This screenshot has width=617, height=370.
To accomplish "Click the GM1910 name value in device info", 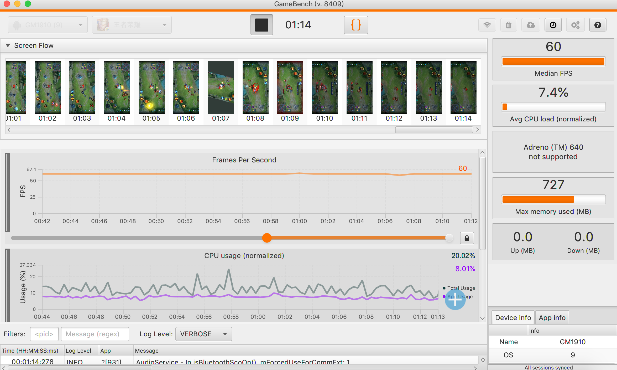I will 572,342.
